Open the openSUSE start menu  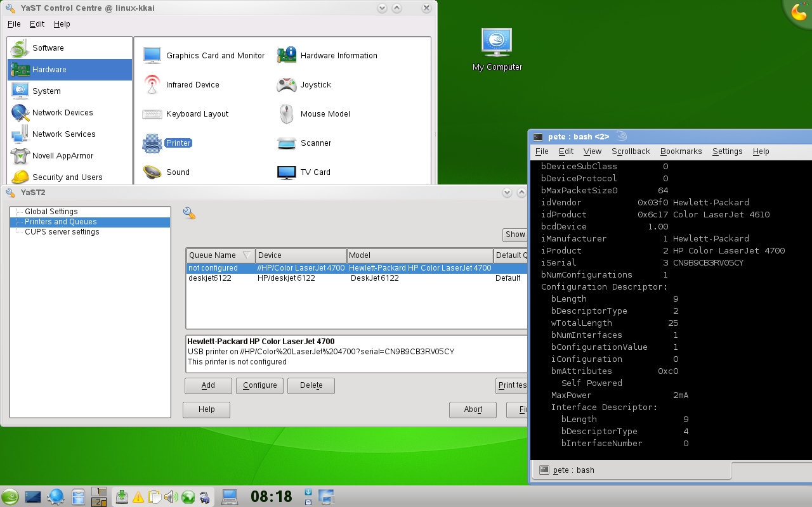click(x=10, y=497)
